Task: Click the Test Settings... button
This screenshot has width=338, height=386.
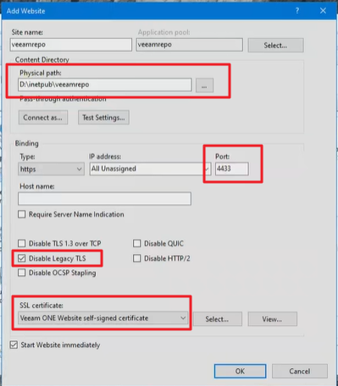Action: point(103,118)
